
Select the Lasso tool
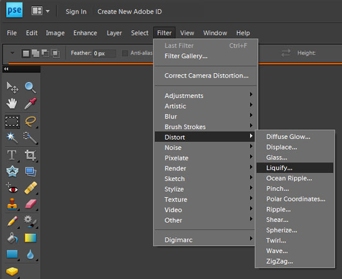30,122
